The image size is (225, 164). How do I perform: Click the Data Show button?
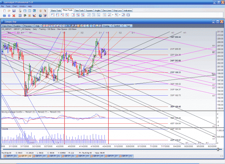click(7, 26)
